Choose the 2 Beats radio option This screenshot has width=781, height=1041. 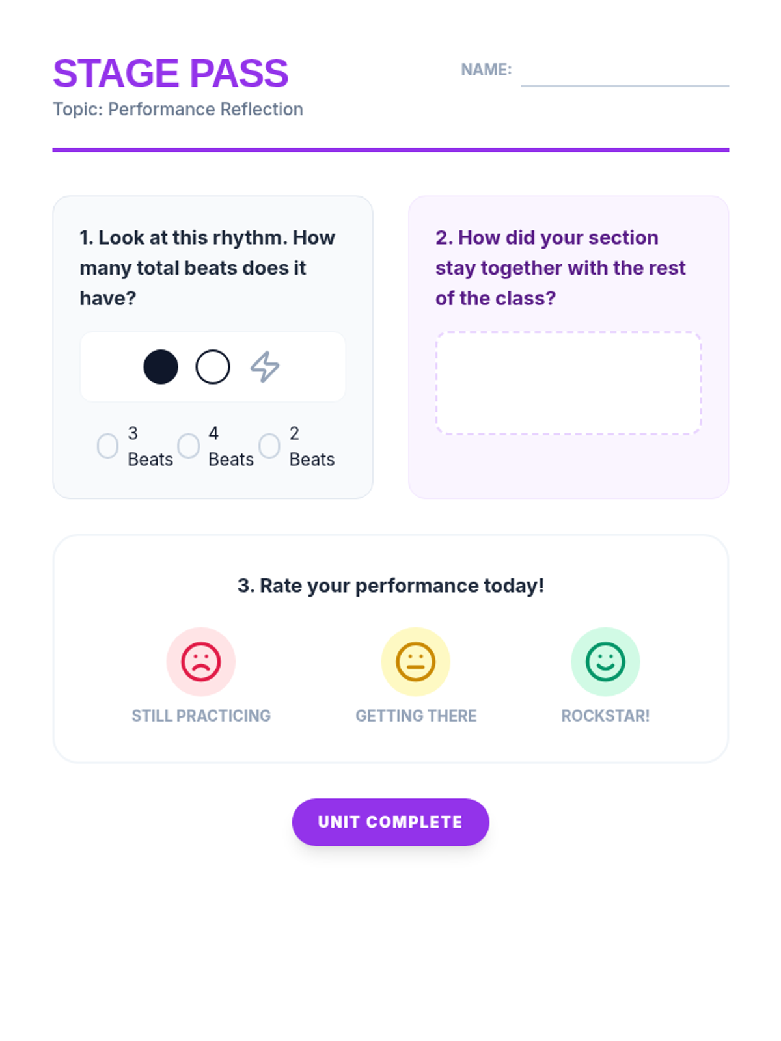(269, 446)
